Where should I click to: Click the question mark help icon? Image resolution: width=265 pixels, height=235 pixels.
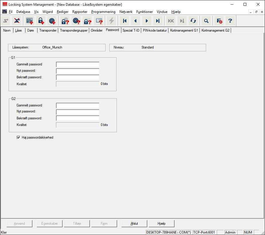230,21
